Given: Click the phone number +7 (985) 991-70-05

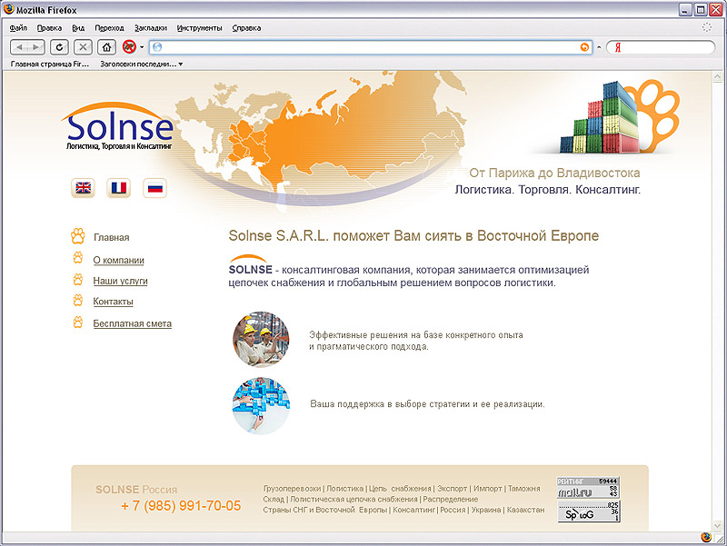Looking at the screenshot, I should coord(181,506).
